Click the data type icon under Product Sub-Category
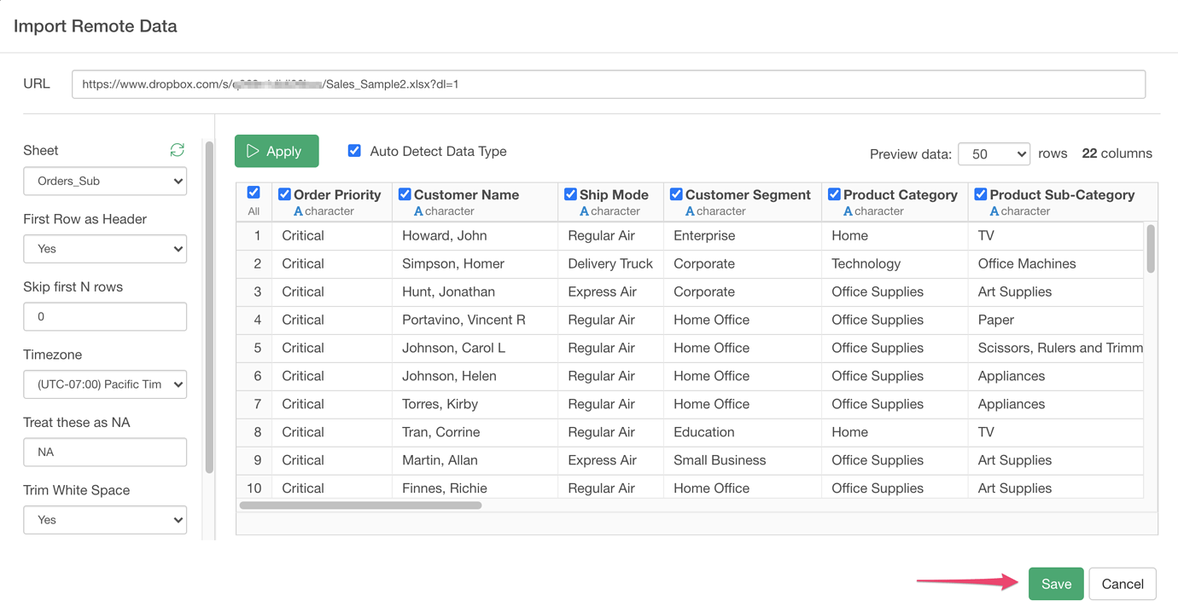This screenshot has height=612, width=1178. [994, 211]
